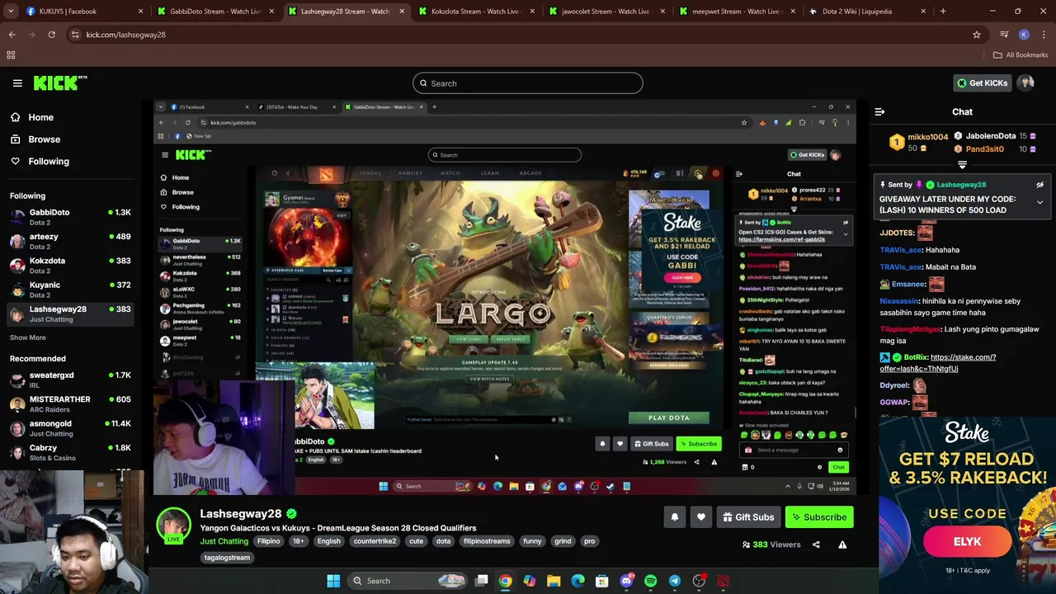Open Dota 2 from the taskbar
1056x594 pixels.
coord(723,581)
